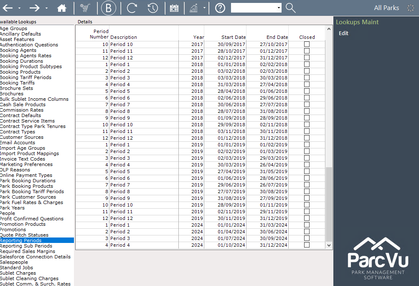The height and width of the screenshot is (286, 419).
Task: Go to the home screen icon
Action: 62,8
